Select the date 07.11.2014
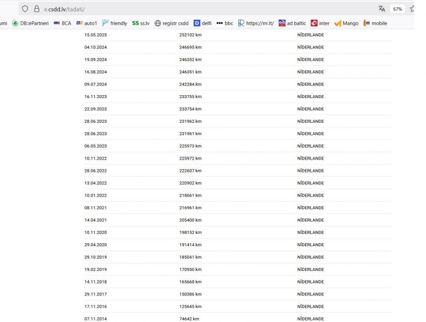426x322 pixels. 96,319
